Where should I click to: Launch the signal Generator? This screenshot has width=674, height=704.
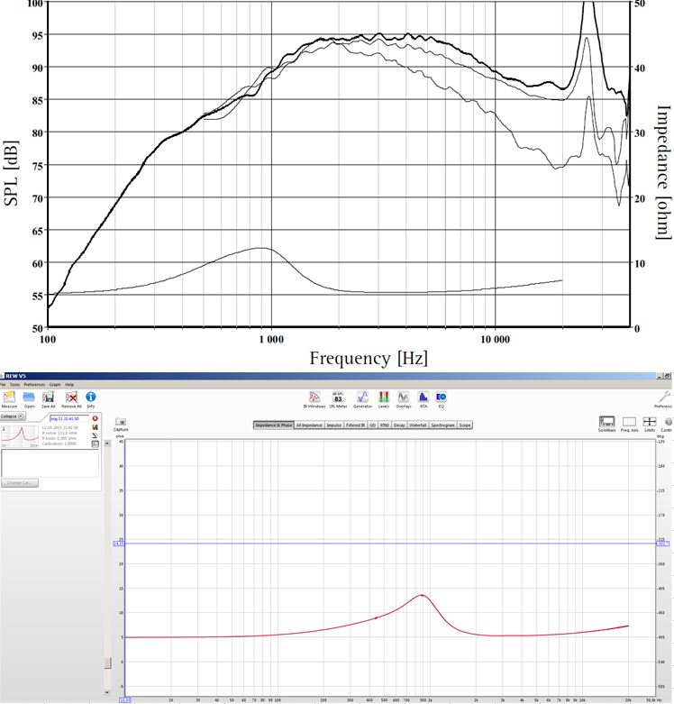(x=362, y=397)
